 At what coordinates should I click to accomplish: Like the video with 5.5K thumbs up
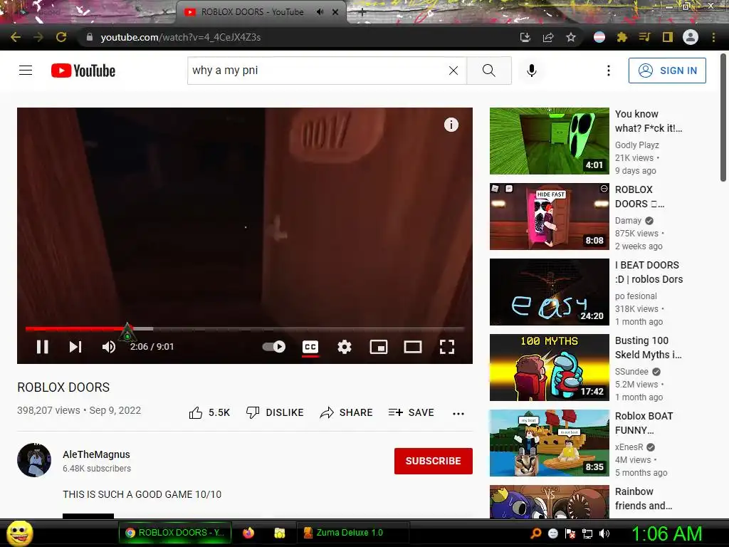tap(209, 412)
